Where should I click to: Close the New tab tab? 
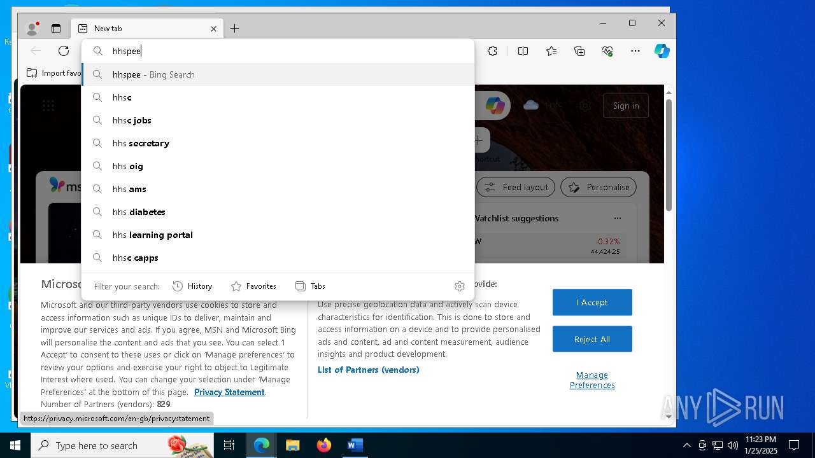[x=213, y=29]
